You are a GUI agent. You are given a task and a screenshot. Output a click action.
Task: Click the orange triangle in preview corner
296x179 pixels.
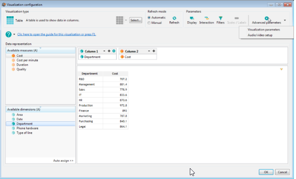(281, 69)
